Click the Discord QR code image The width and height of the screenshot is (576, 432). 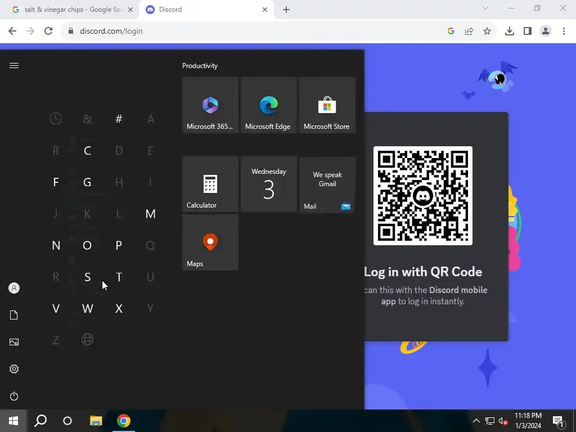pos(423,196)
